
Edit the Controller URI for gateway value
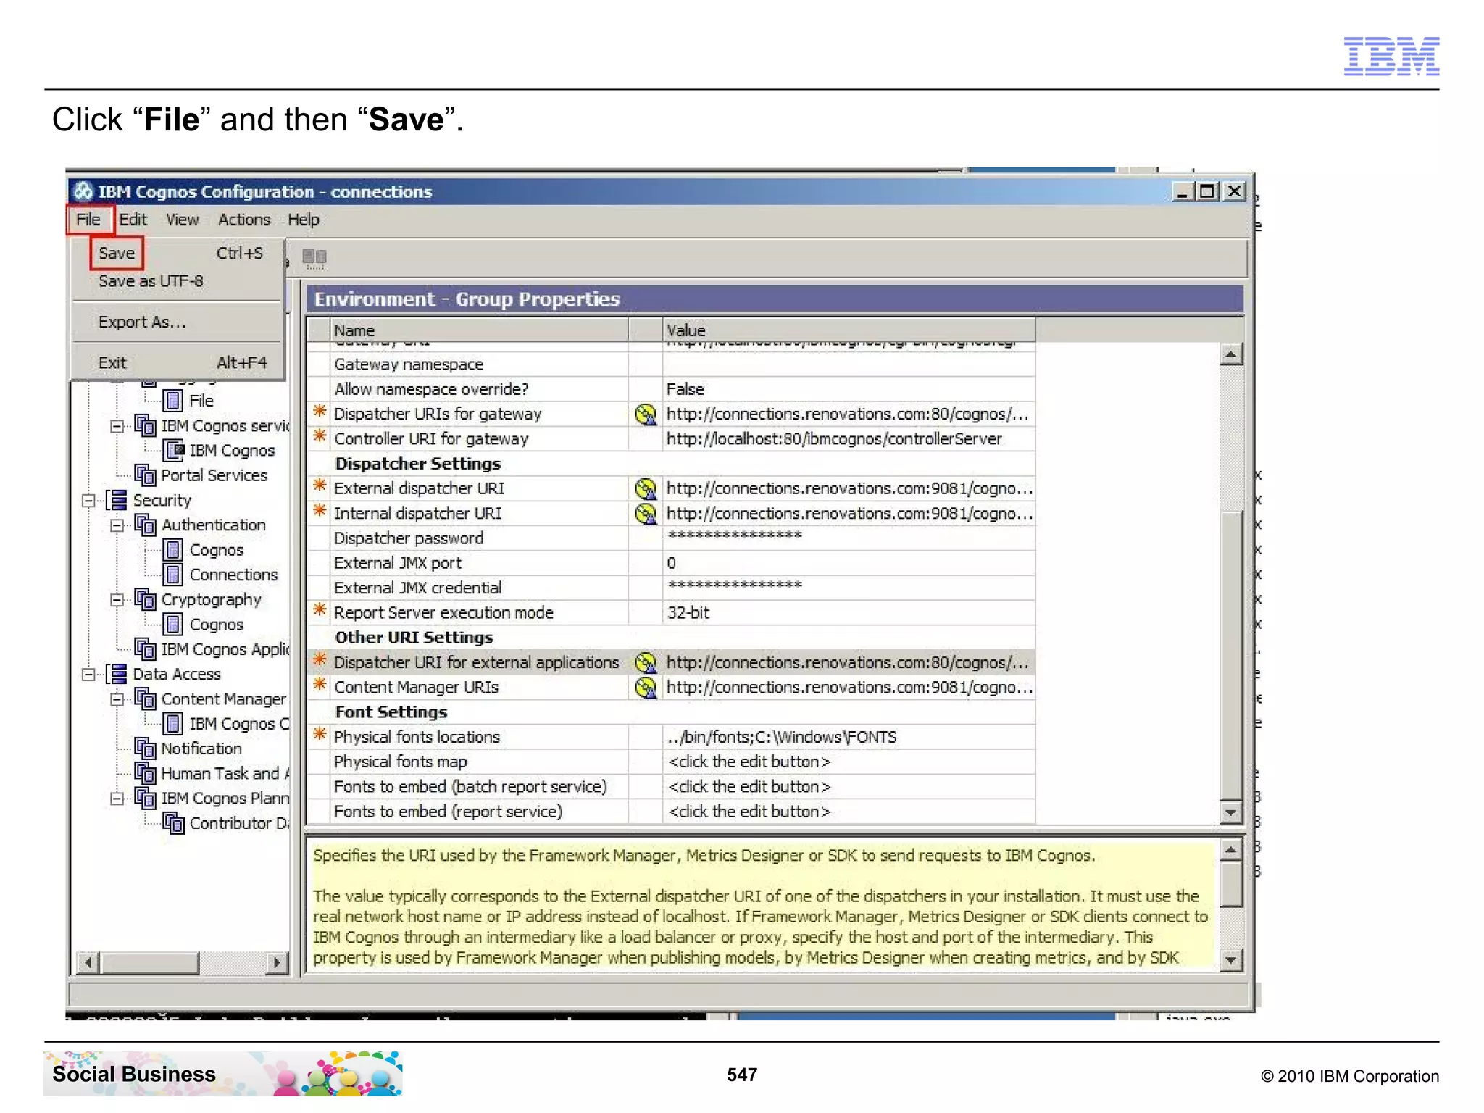point(849,439)
